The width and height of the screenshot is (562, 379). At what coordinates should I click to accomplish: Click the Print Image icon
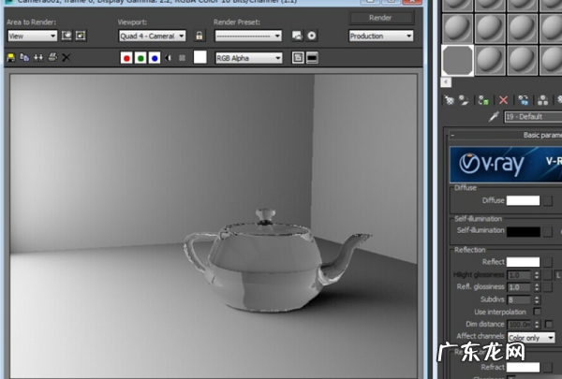52,58
